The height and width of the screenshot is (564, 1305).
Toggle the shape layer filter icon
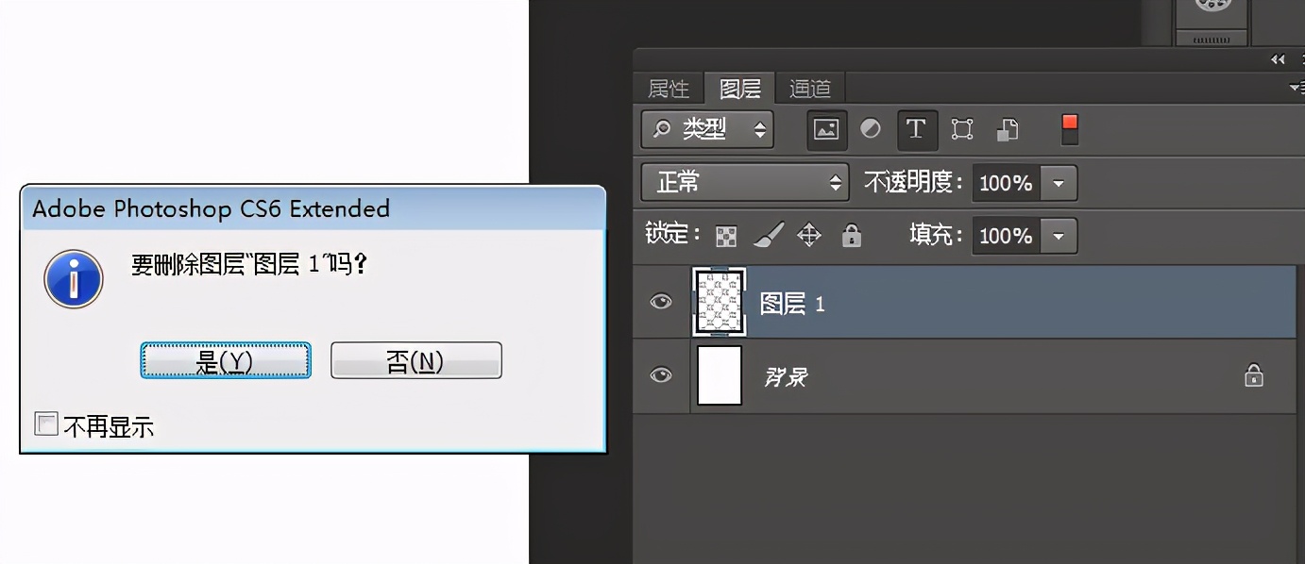961,129
